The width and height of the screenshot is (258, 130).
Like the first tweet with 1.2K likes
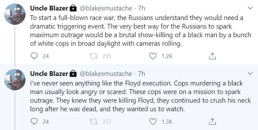(154, 56)
